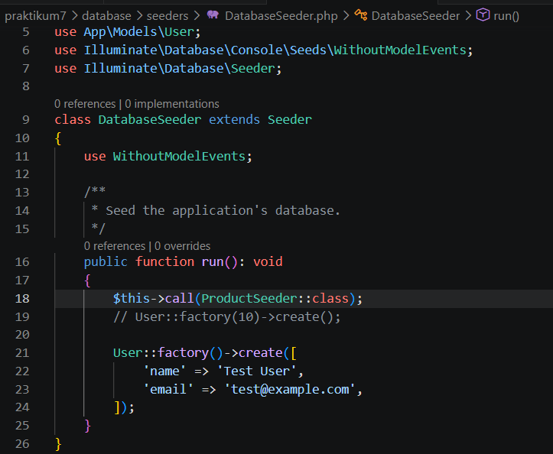Click 'create' method on line 21

coord(261,353)
